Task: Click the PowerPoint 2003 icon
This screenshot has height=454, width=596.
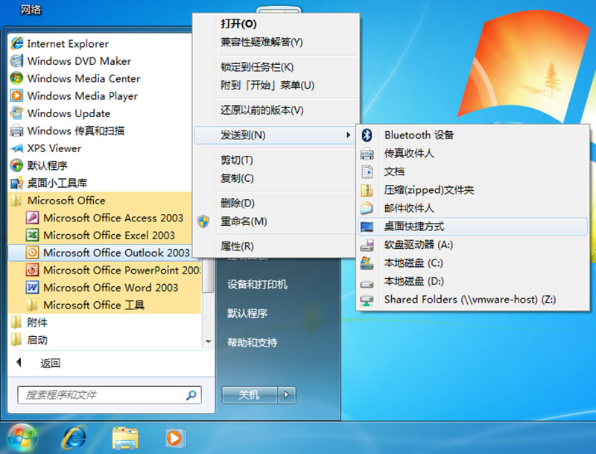Action: pyautogui.click(x=32, y=270)
